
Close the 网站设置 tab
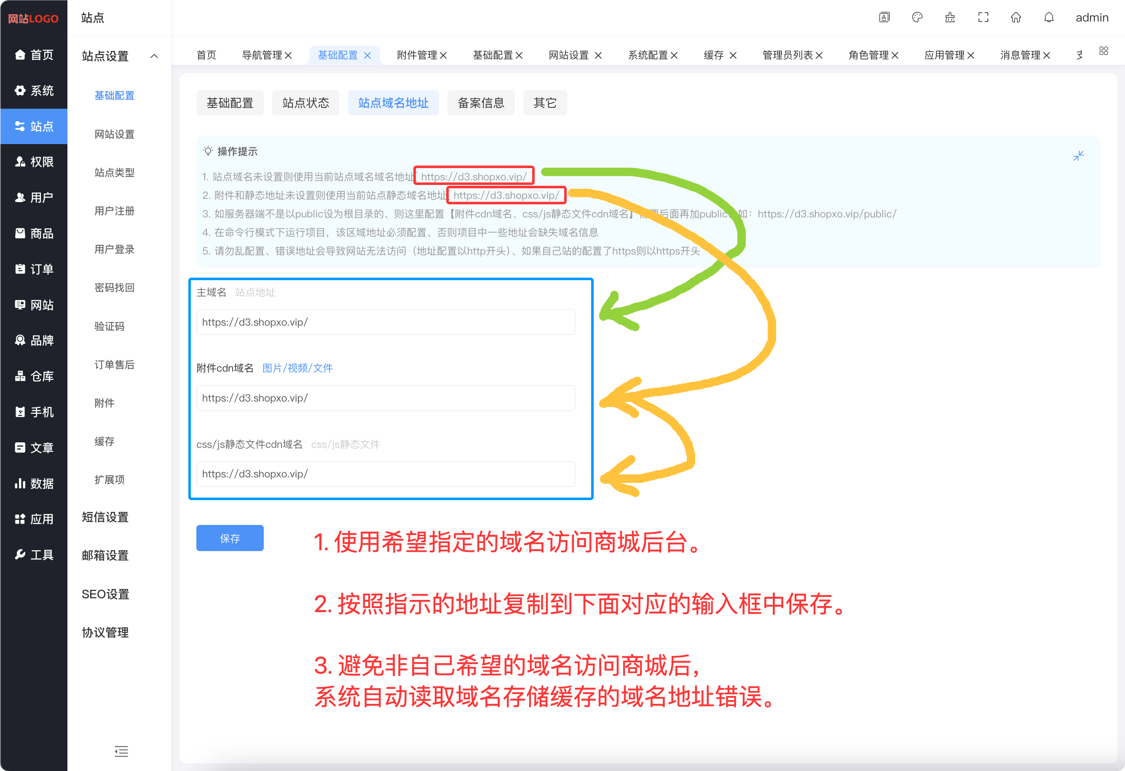tap(598, 56)
